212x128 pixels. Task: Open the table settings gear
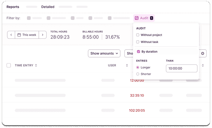(202, 53)
